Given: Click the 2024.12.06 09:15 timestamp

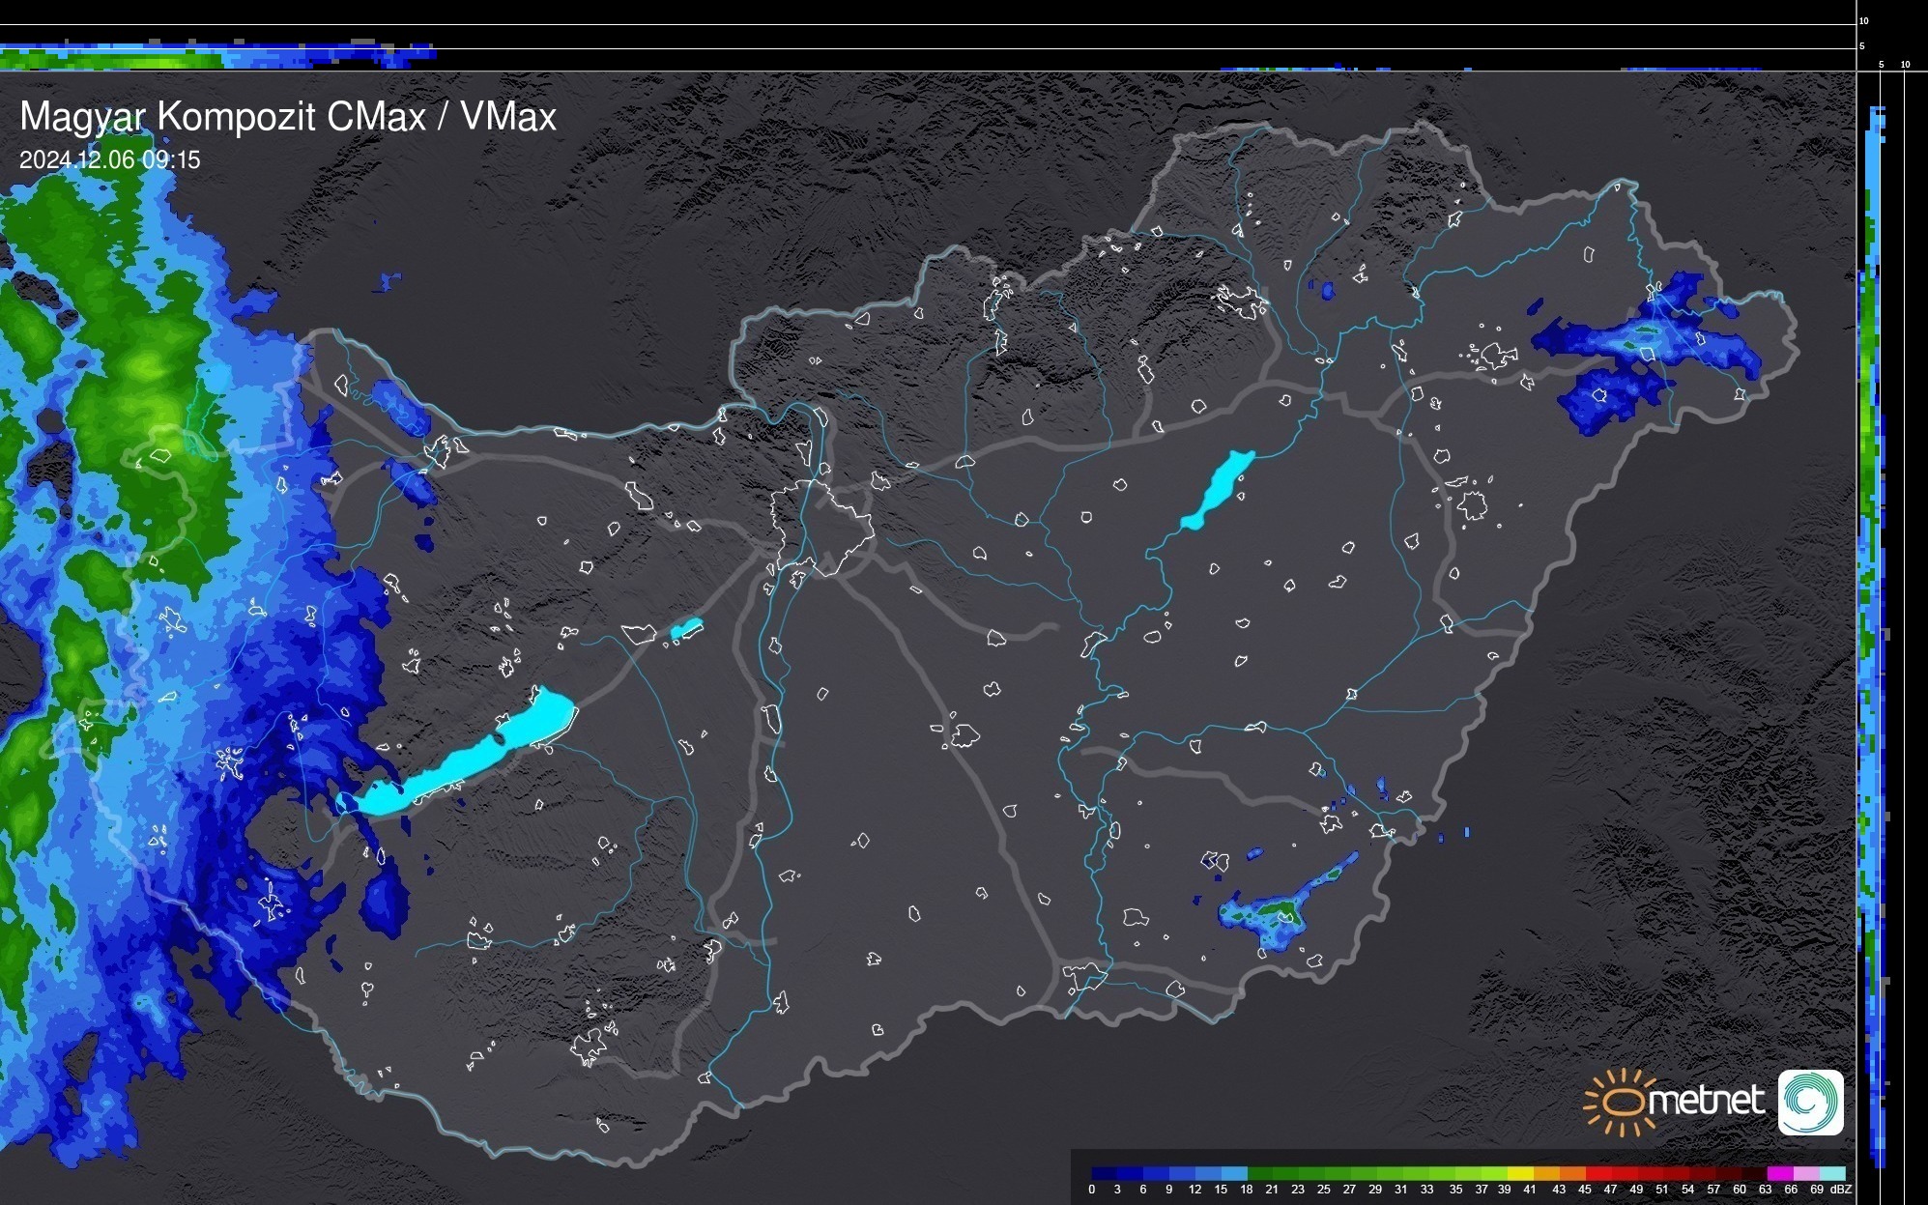Looking at the screenshot, I should [109, 160].
